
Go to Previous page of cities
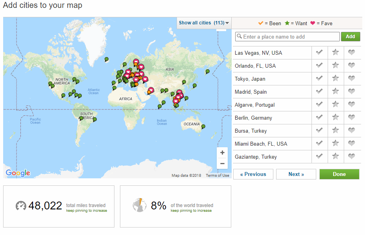pyautogui.click(x=253, y=174)
